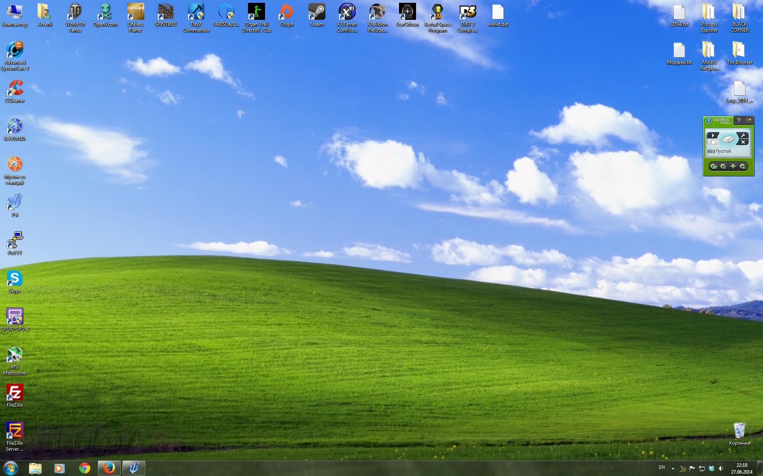The height and width of the screenshot is (476, 763).
Task: Select the BLACK CORNER folder
Action: click(x=740, y=18)
